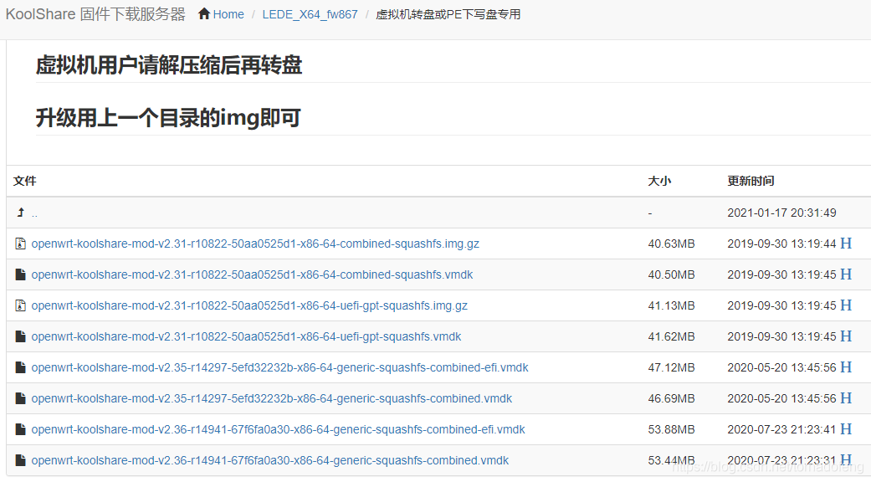Click archive icon of v2.31 combined-squashfs.img.gz

[x=21, y=244]
